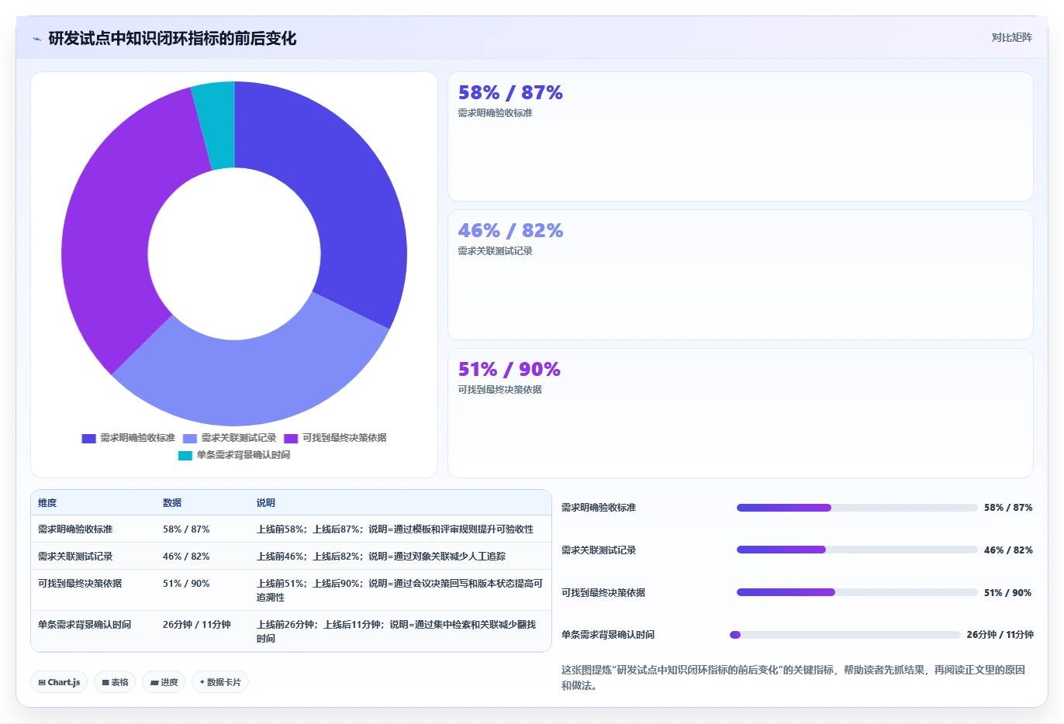Click progress value label 51% / 90%
Screen dimensions: 1064x724
tap(1008, 593)
